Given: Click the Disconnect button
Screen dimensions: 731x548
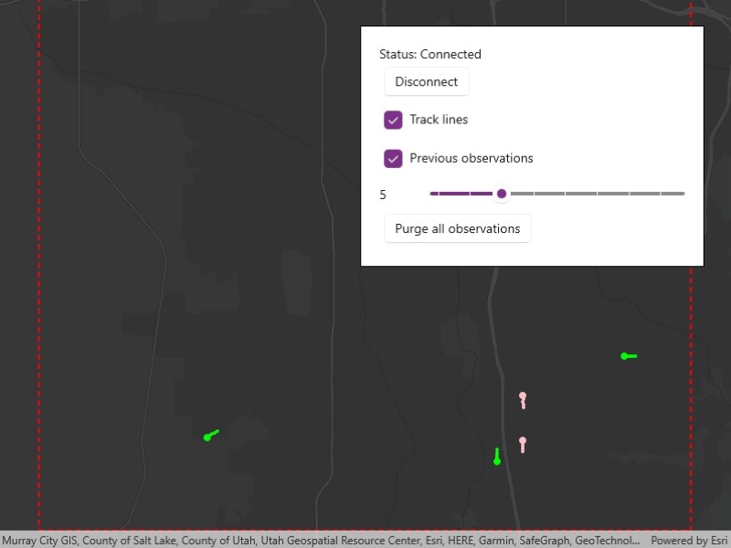Looking at the screenshot, I should tap(426, 81).
